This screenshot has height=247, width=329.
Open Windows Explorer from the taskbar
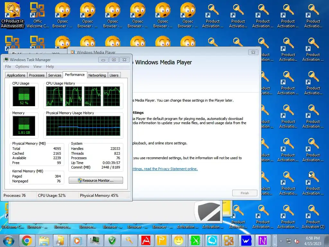[x=44, y=241]
